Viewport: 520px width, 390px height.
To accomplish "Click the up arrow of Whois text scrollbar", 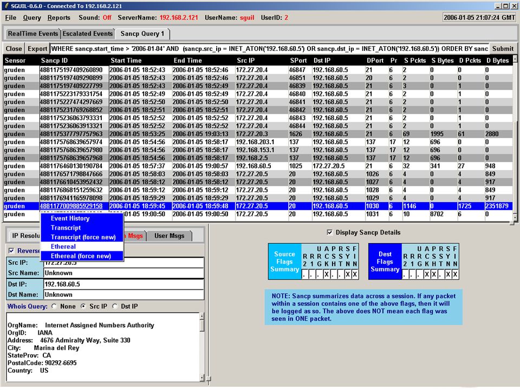I will point(201,316).
